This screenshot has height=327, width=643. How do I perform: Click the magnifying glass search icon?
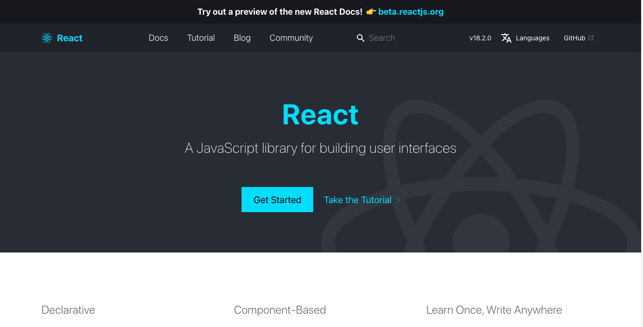pos(361,38)
